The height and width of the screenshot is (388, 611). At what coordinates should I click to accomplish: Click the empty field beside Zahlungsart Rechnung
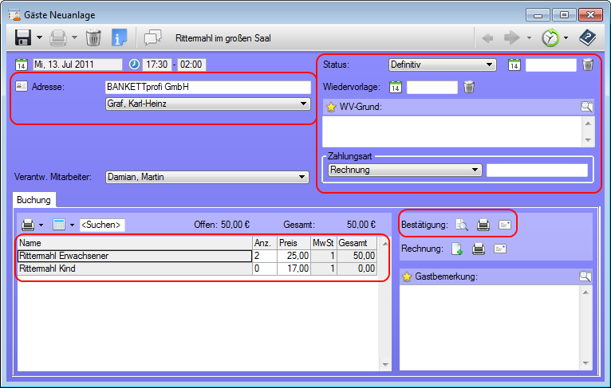pyautogui.click(x=537, y=170)
